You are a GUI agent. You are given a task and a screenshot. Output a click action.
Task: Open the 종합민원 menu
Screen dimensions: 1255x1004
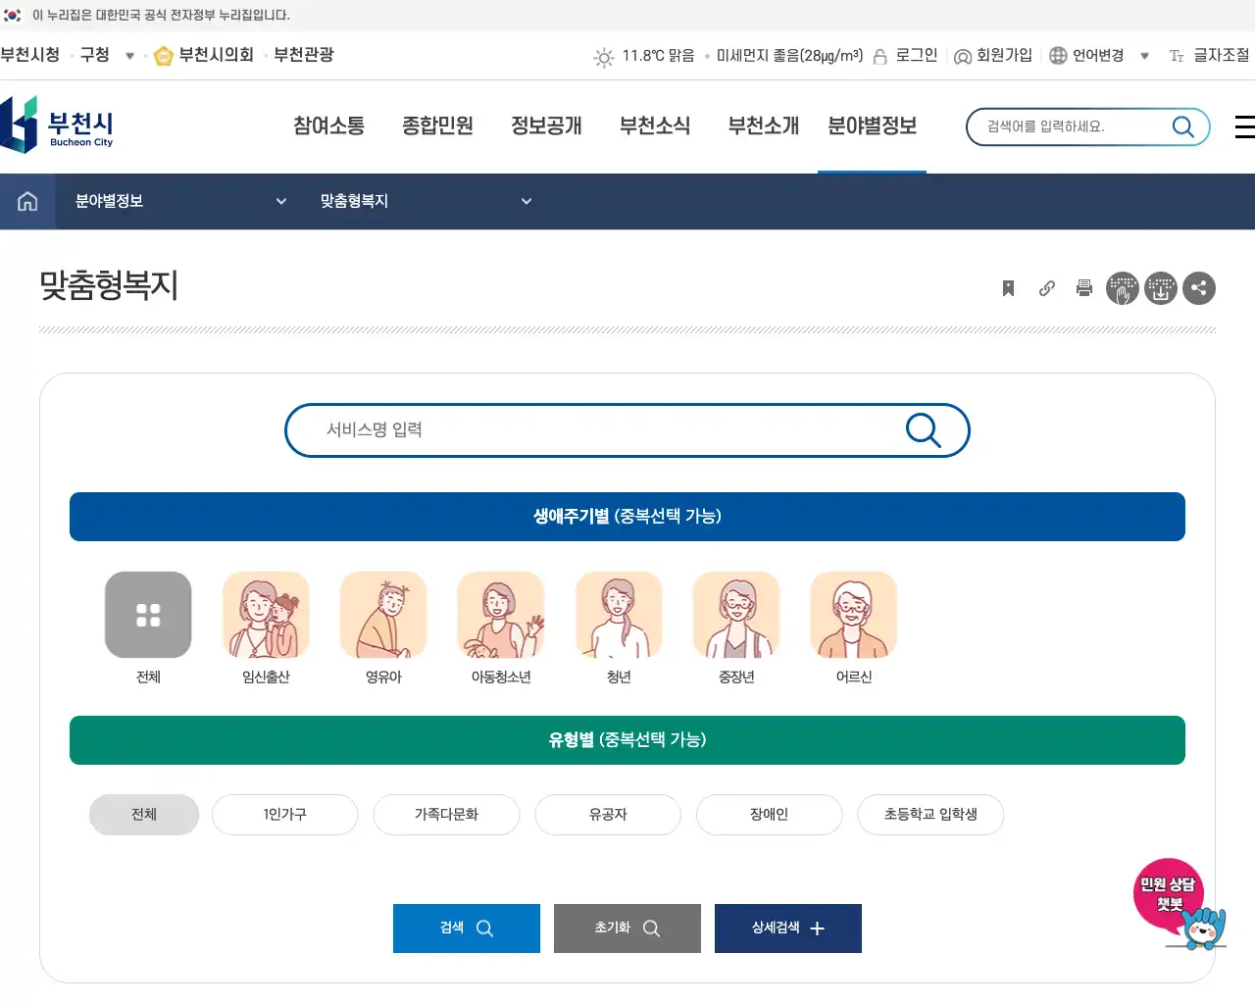437,125
